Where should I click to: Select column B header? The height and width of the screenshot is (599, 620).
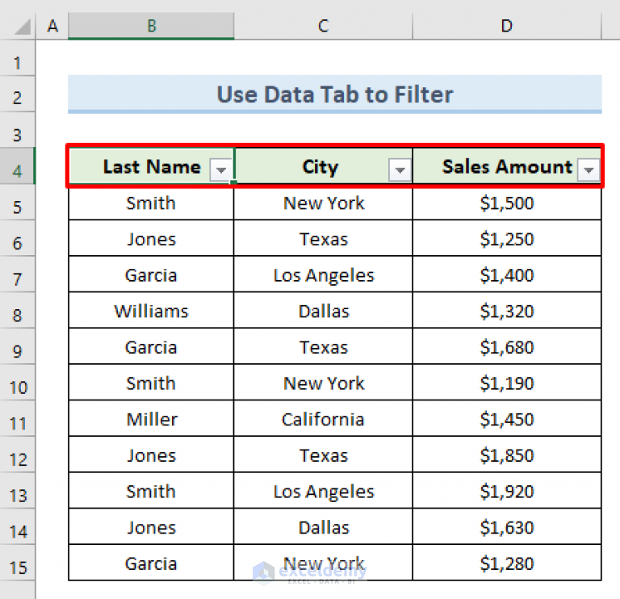click(x=151, y=27)
